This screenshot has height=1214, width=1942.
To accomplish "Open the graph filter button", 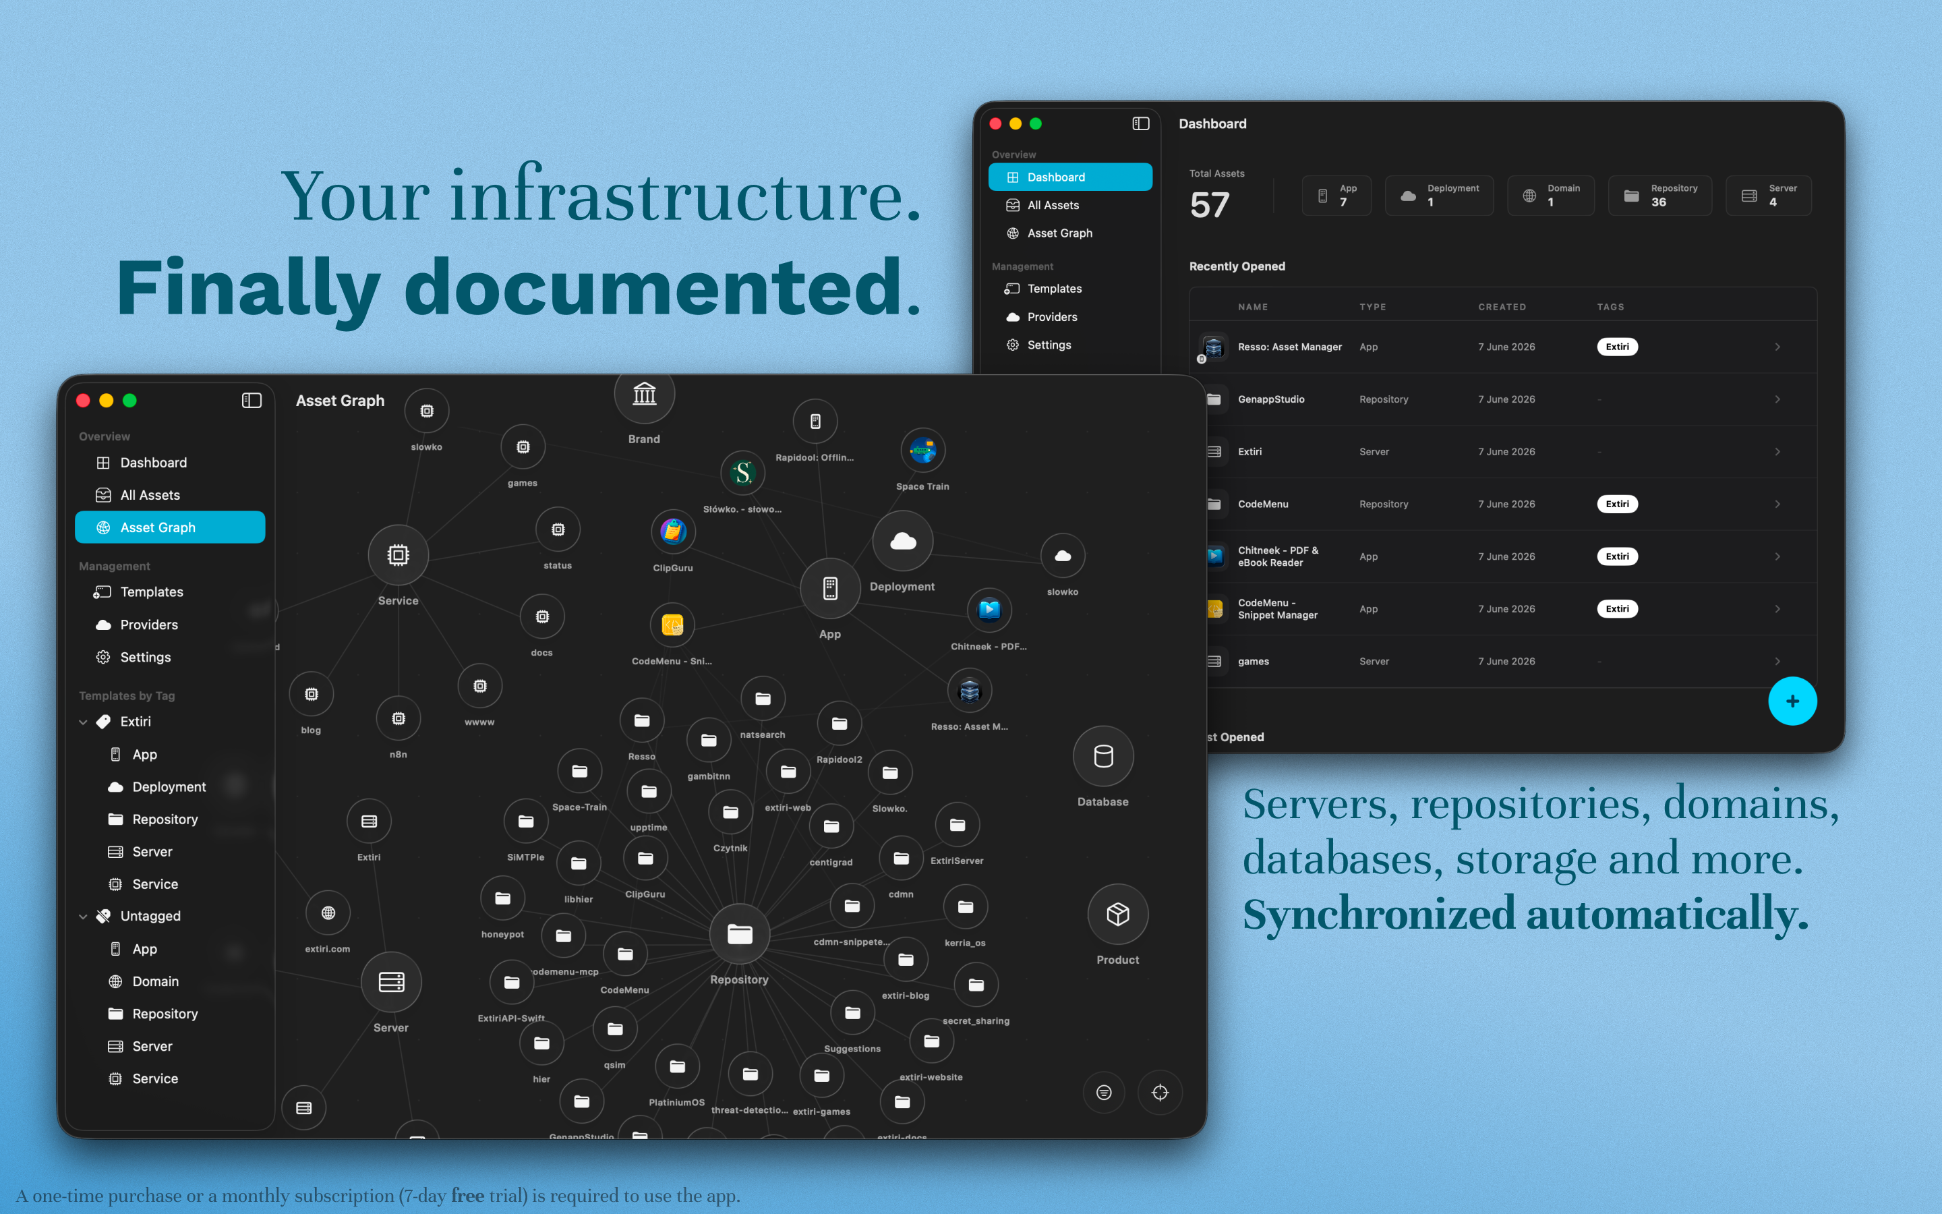I will (1105, 1093).
